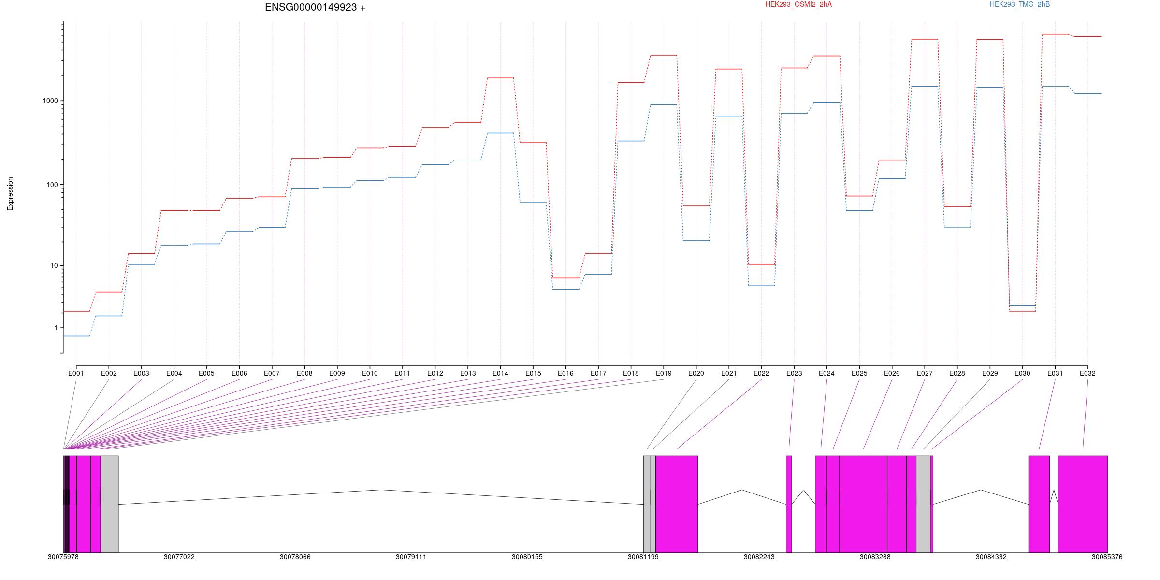The height and width of the screenshot is (580, 1160).
Task: Click exon label E007
Action: [x=272, y=373]
